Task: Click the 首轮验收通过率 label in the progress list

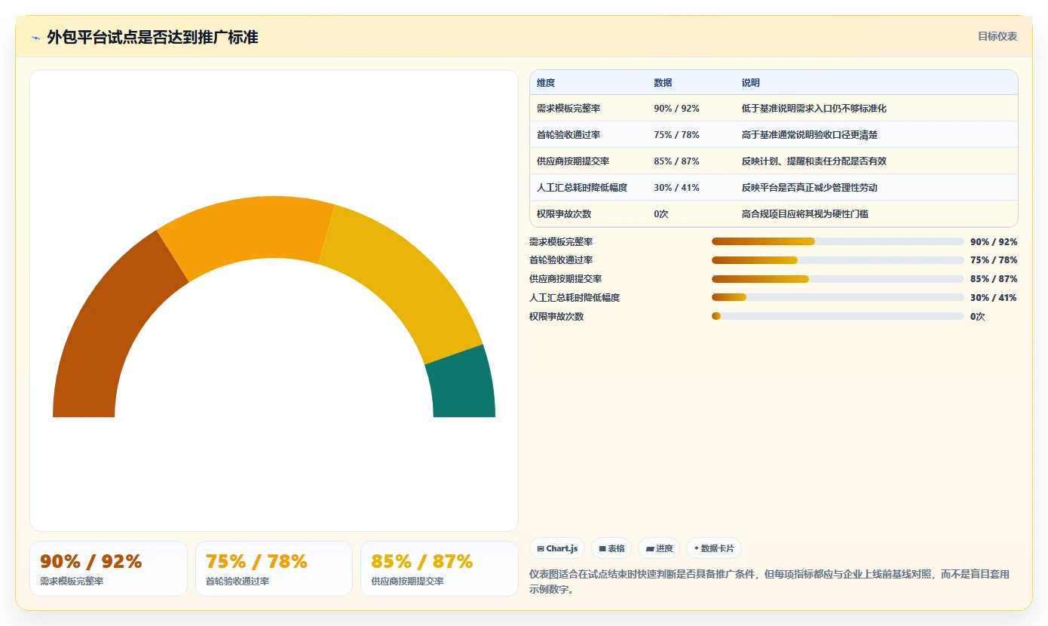Action: (561, 260)
